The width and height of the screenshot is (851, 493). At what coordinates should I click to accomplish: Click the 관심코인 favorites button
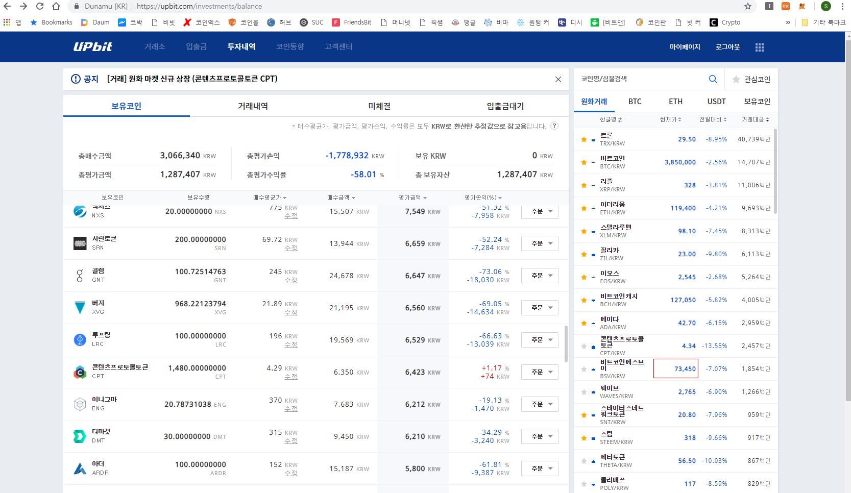click(751, 79)
